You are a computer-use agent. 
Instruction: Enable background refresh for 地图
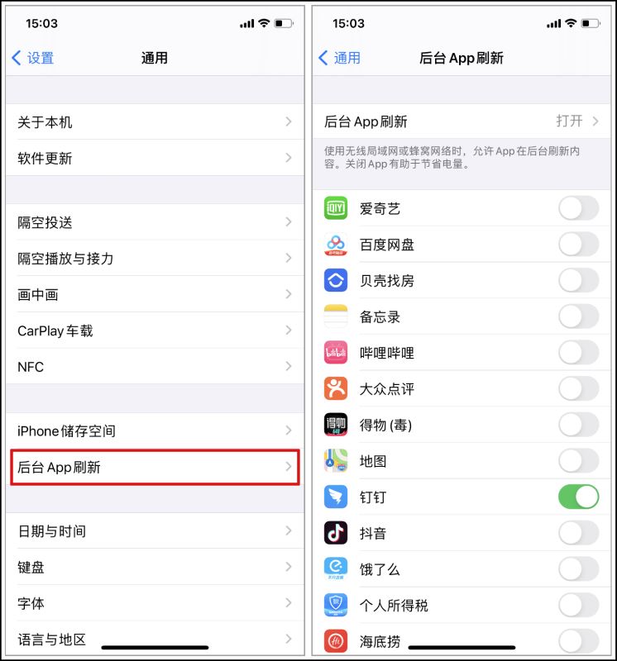click(x=578, y=460)
